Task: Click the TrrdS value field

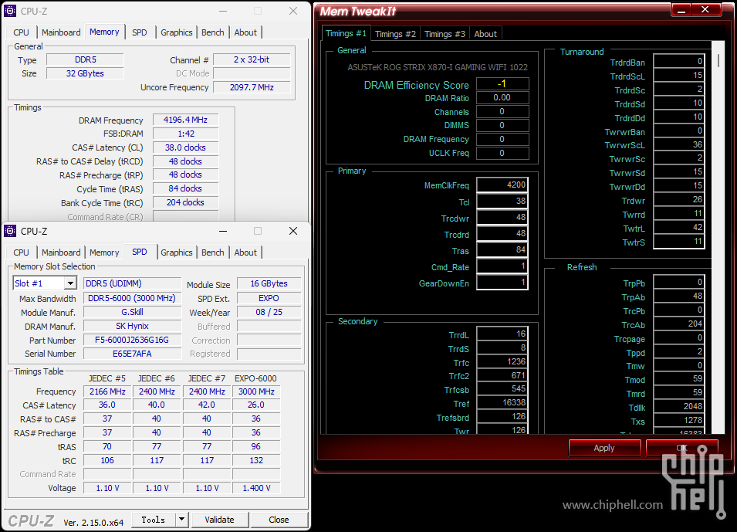Action: coord(502,348)
